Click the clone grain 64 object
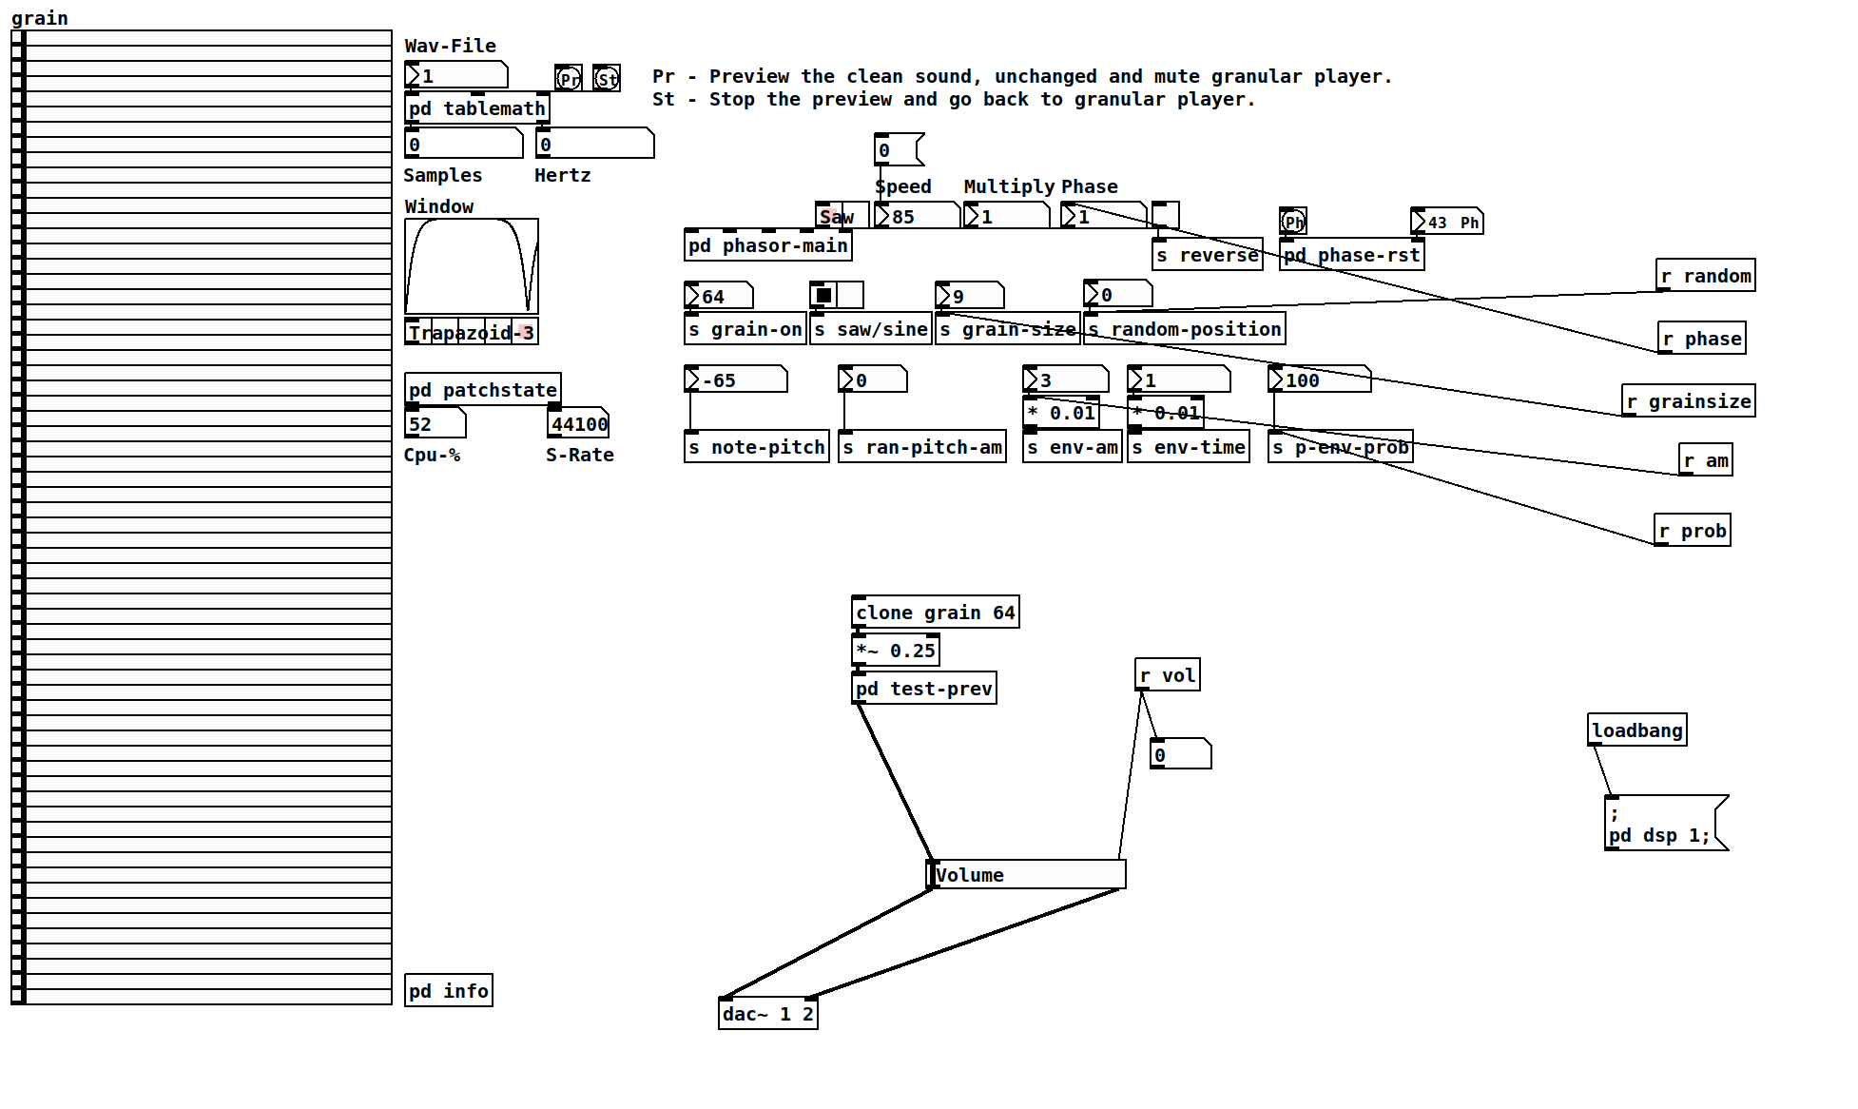The width and height of the screenshot is (1858, 1109). coord(936,613)
